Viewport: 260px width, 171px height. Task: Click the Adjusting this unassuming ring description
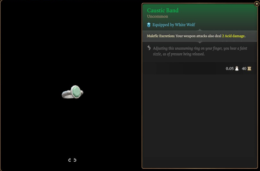(200, 48)
